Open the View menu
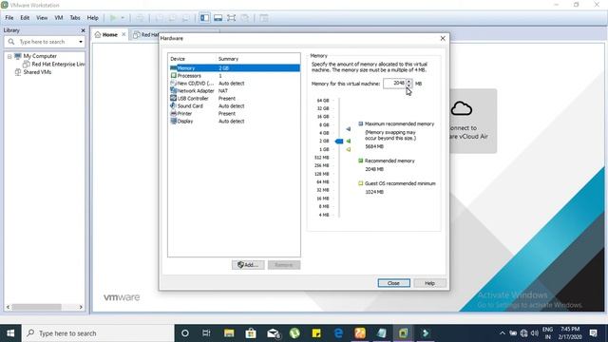The width and height of the screenshot is (608, 342). 42,18
